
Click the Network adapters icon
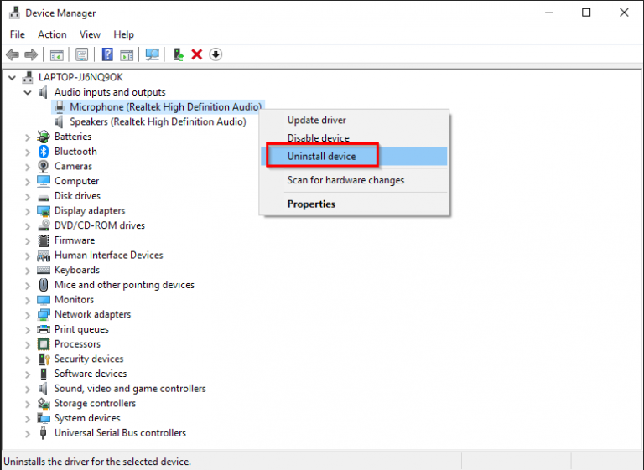tap(43, 314)
